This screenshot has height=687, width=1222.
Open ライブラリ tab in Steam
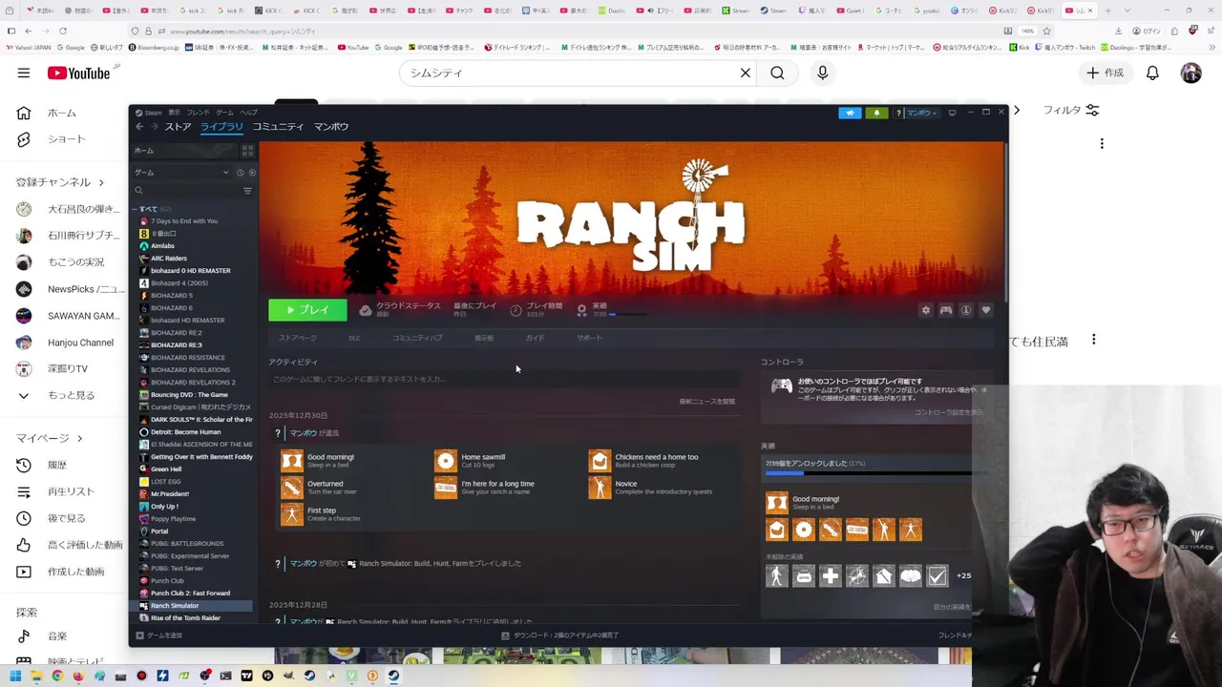pos(221,127)
